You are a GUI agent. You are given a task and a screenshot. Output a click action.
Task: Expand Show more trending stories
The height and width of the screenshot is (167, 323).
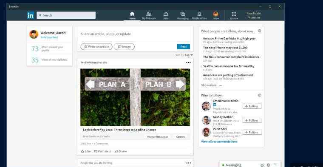coord(211,85)
